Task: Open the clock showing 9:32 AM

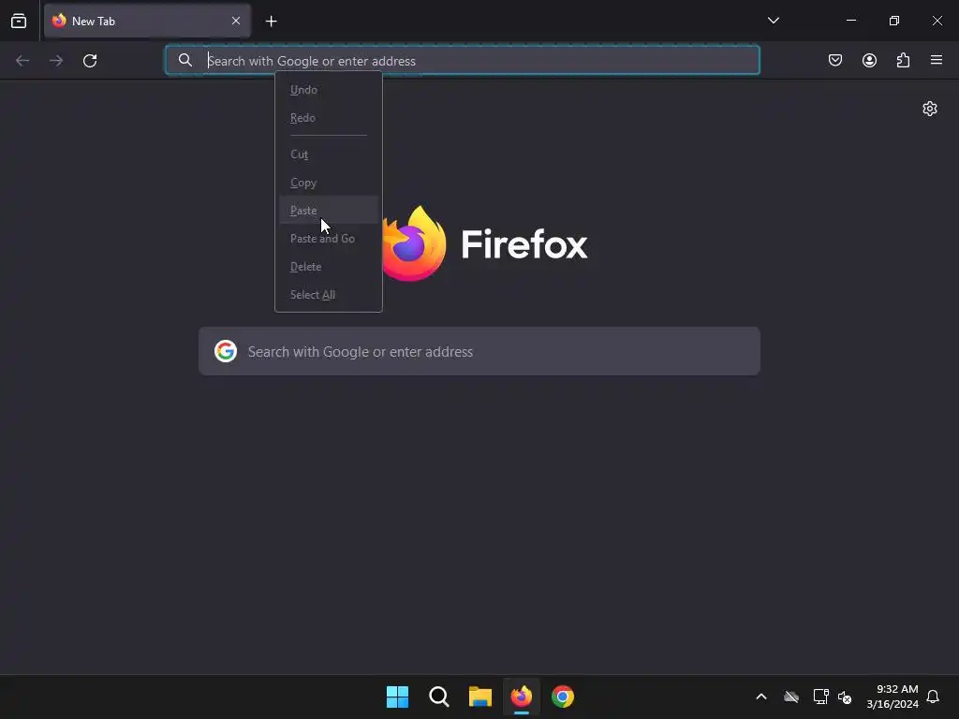Action: click(x=893, y=697)
